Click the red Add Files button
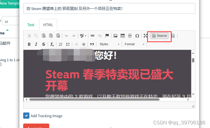The width and height of the screenshot is (210, 128). click(x=36, y=126)
